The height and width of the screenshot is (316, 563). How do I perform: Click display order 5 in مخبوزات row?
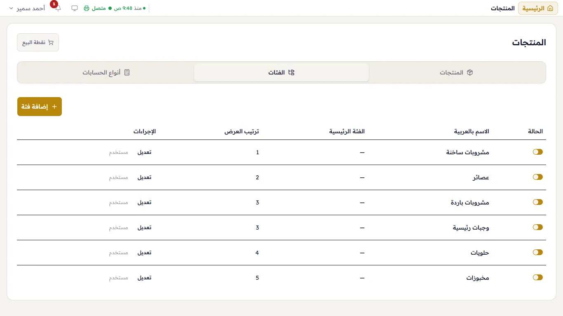257,278
